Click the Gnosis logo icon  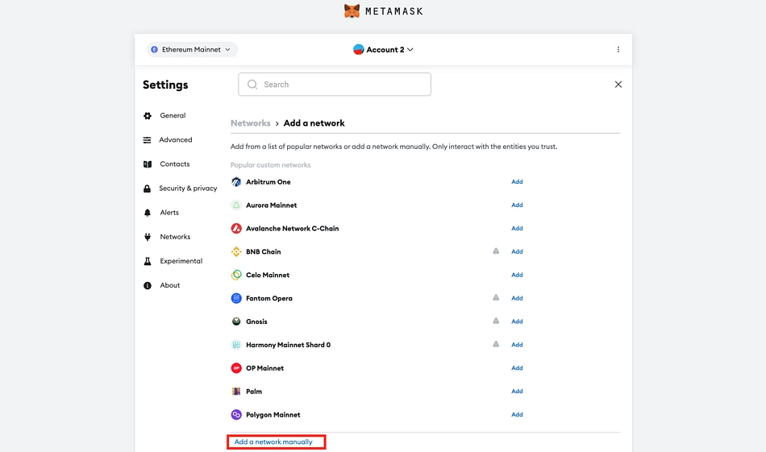pos(236,321)
